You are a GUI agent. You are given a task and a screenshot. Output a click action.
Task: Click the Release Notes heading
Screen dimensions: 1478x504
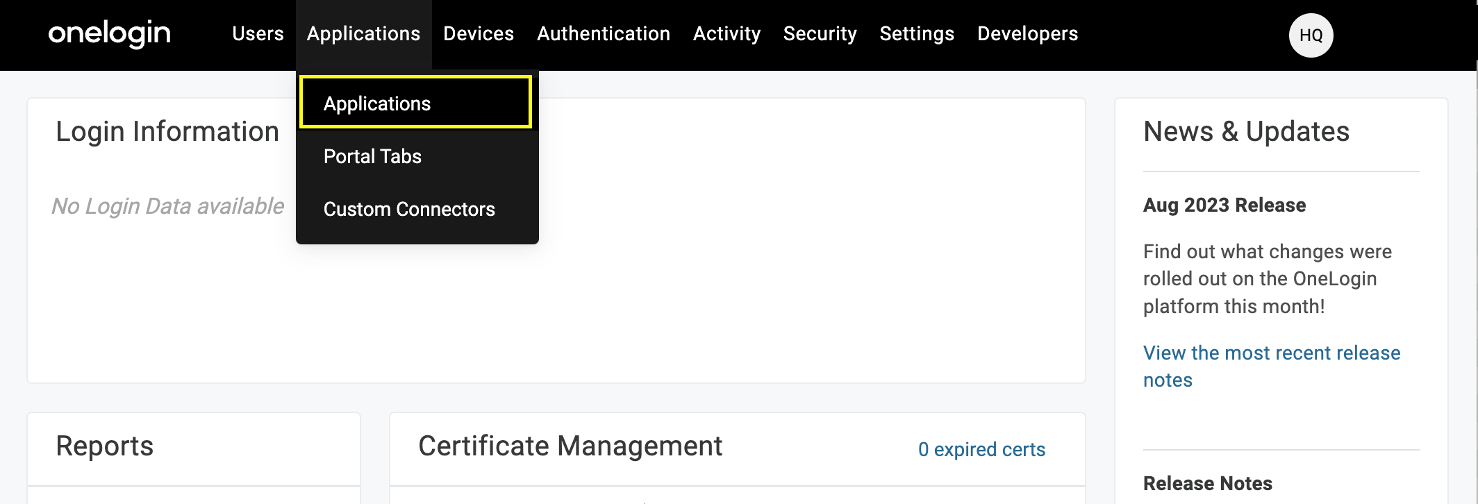[1208, 483]
